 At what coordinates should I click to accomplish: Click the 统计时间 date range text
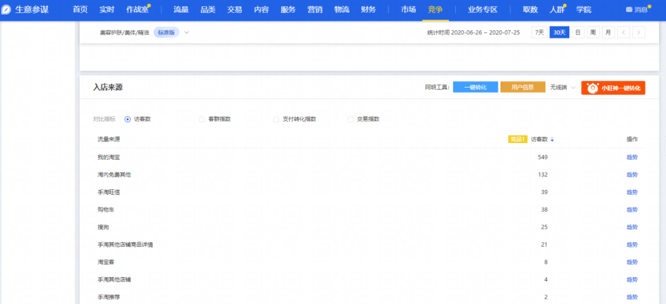474,32
